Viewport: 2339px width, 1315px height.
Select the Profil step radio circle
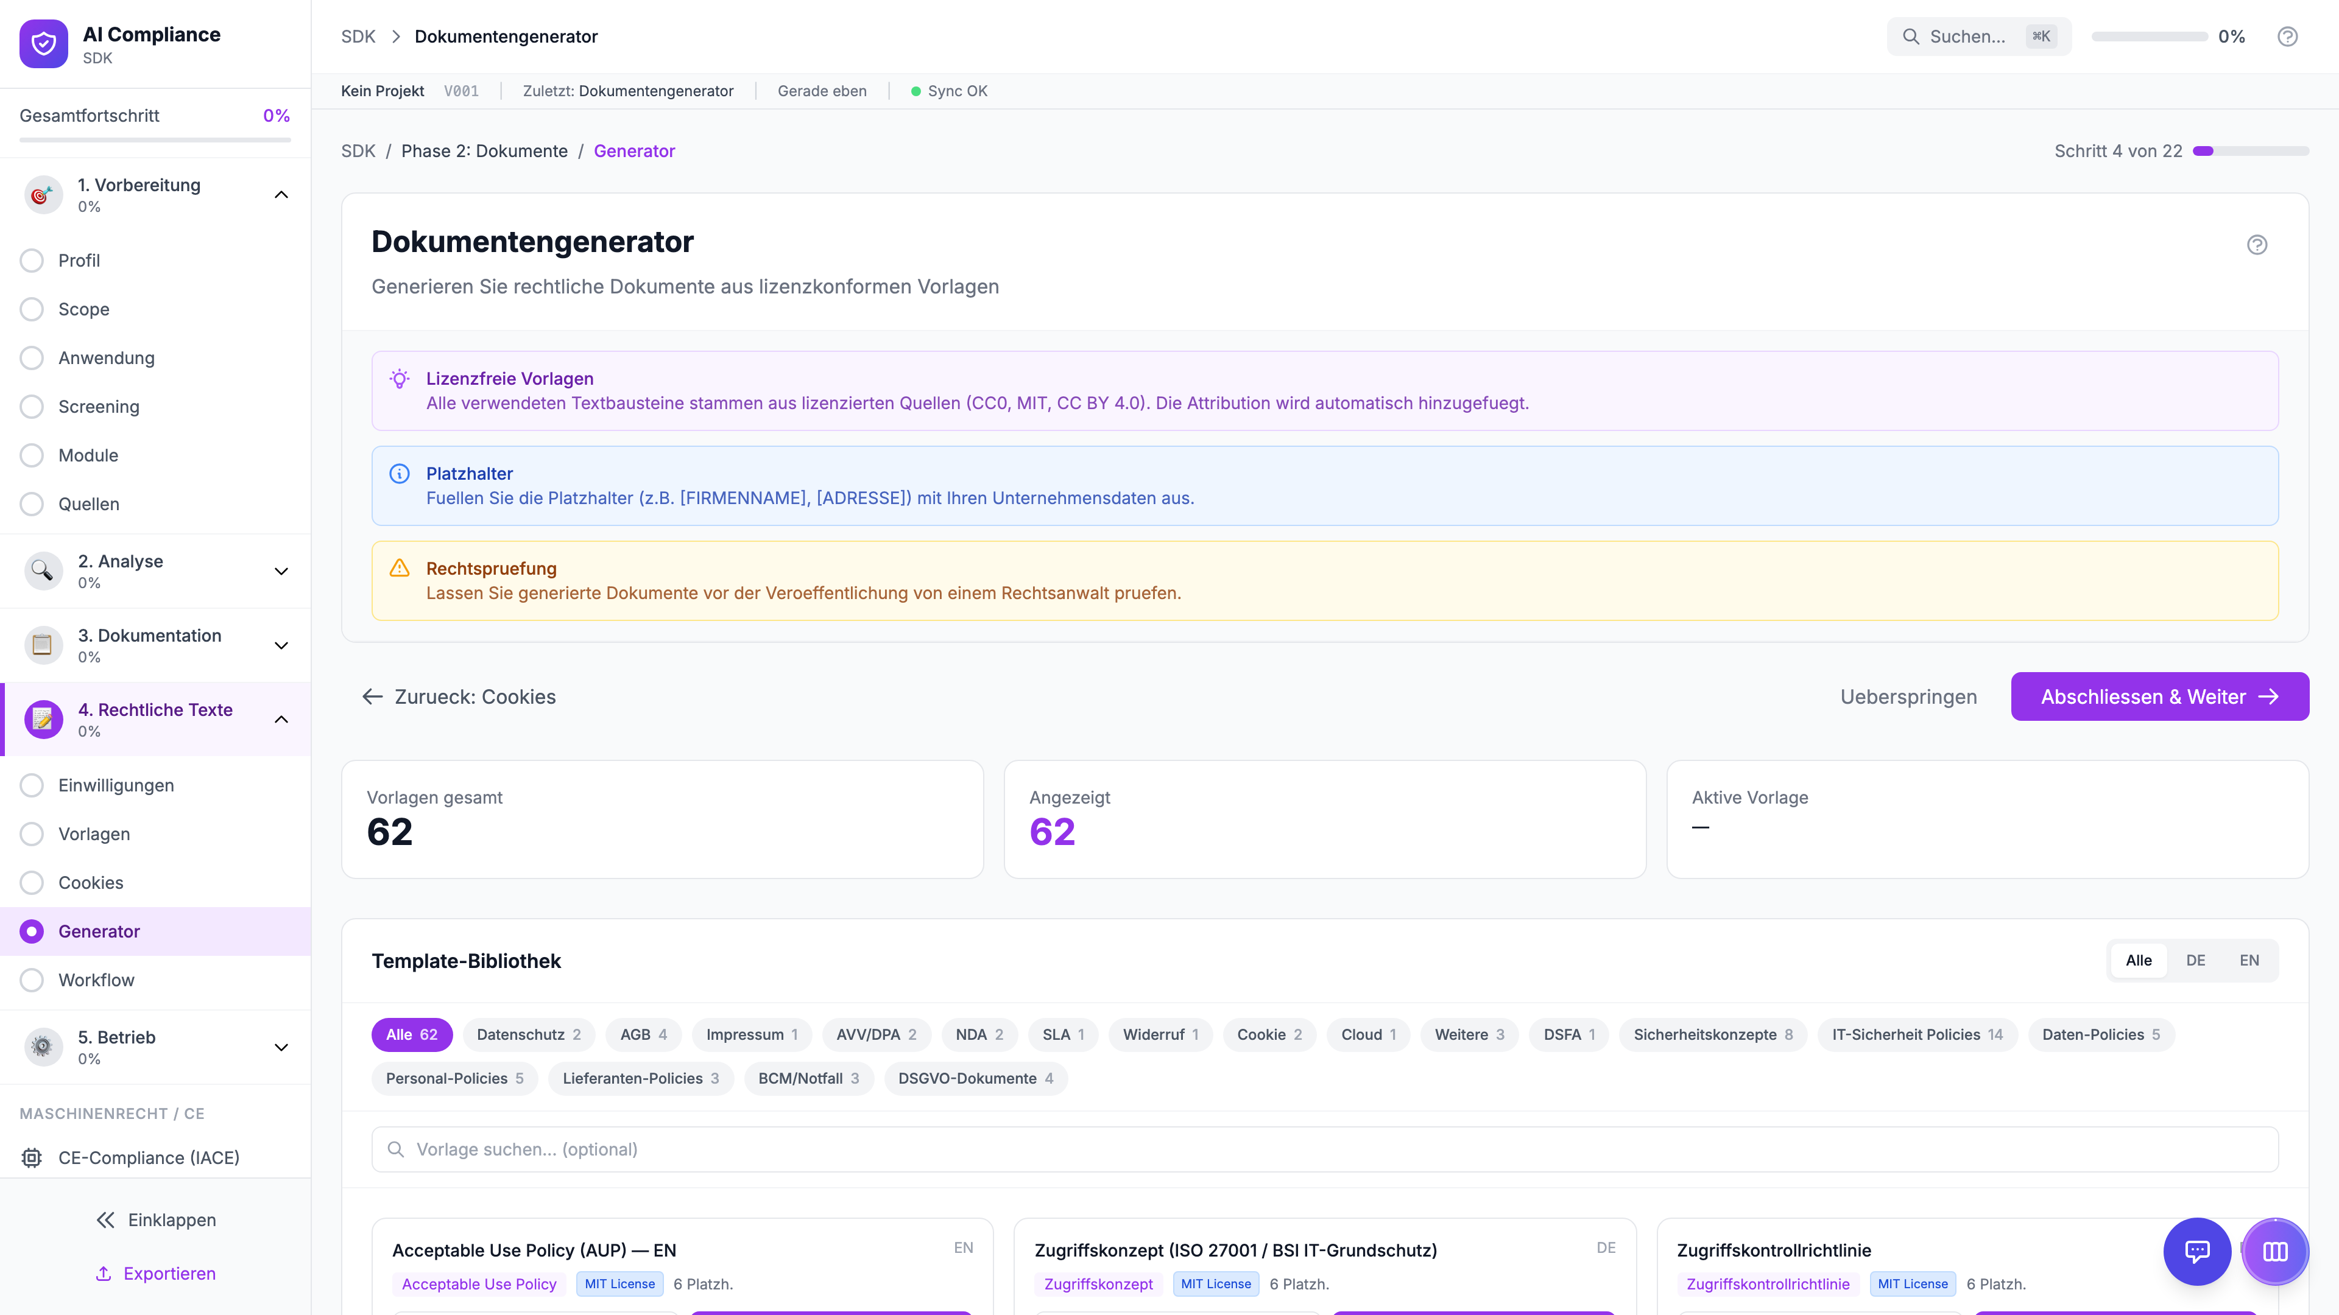(x=32, y=261)
